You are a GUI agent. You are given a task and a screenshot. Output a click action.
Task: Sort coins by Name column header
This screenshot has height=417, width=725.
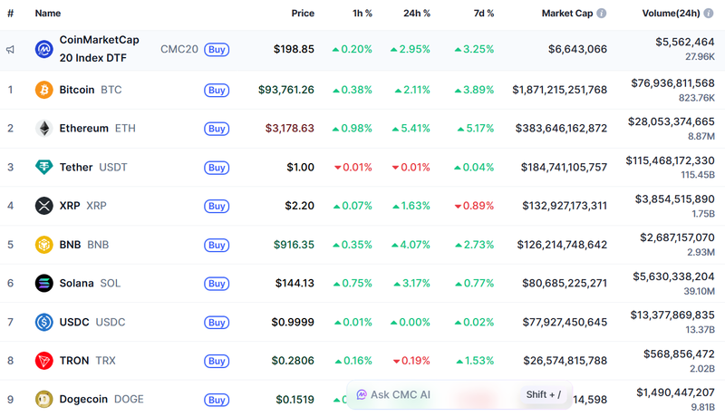pos(48,14)
